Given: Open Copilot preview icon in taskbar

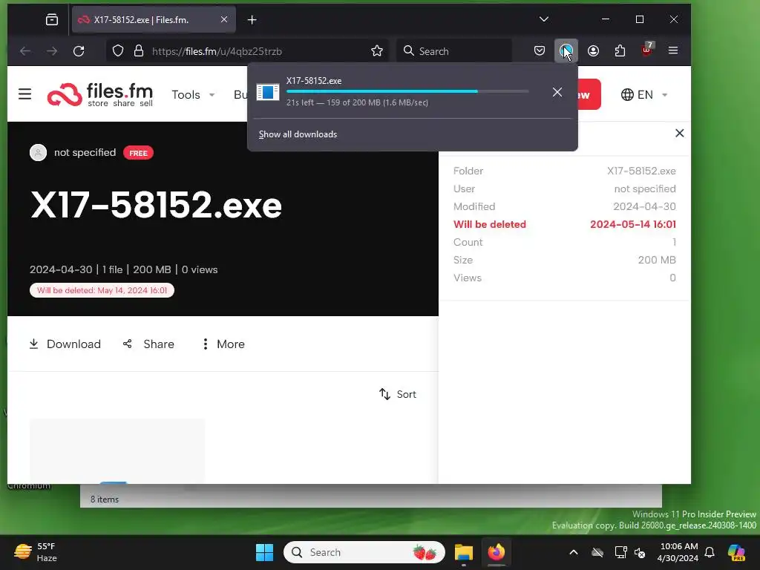Looking at the screenshot, I should 736,552.
